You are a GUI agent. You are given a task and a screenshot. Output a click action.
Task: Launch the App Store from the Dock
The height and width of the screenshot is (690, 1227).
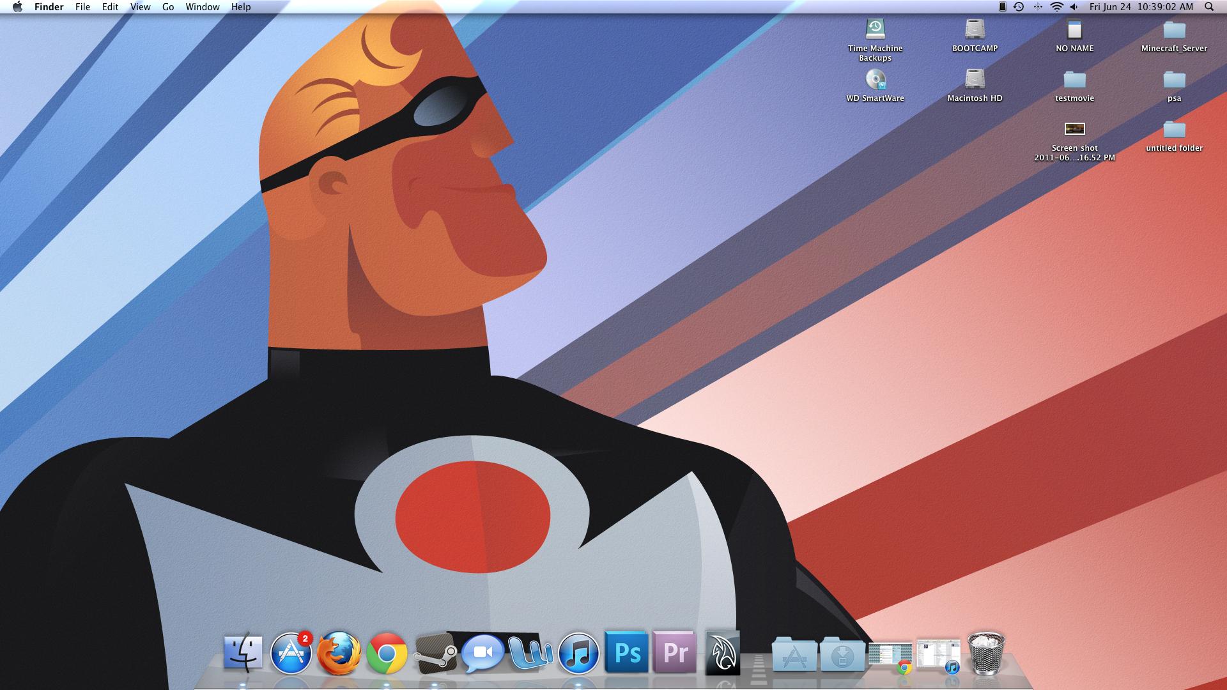(291, 653)
